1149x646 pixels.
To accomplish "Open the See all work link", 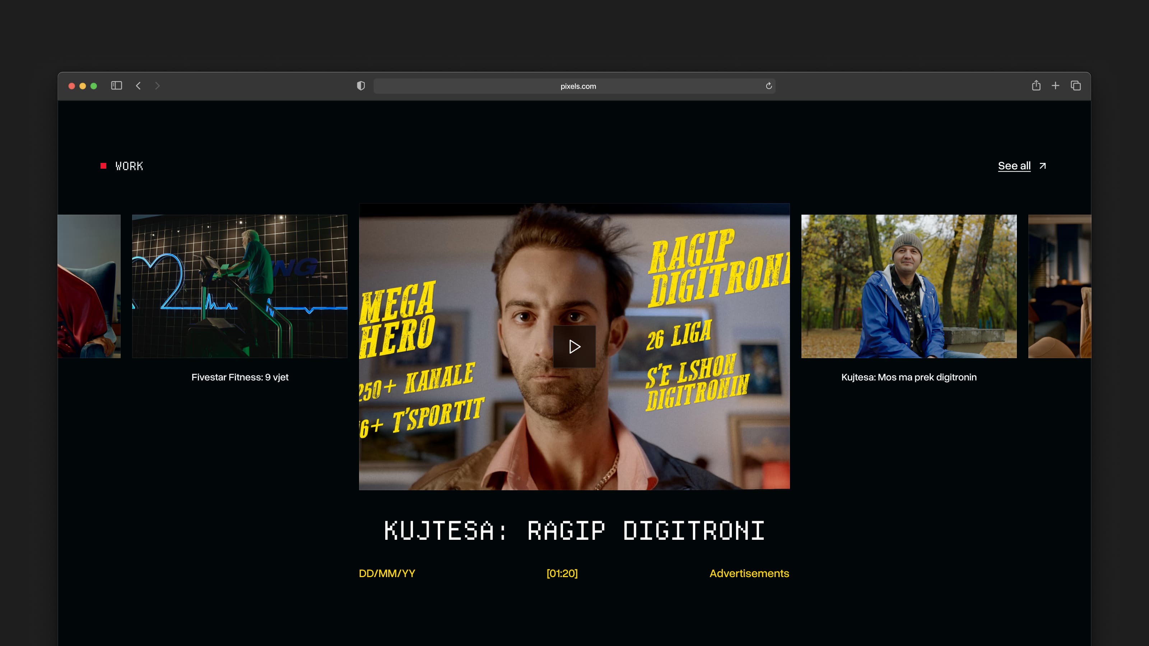I will (x=1014, y=166).
